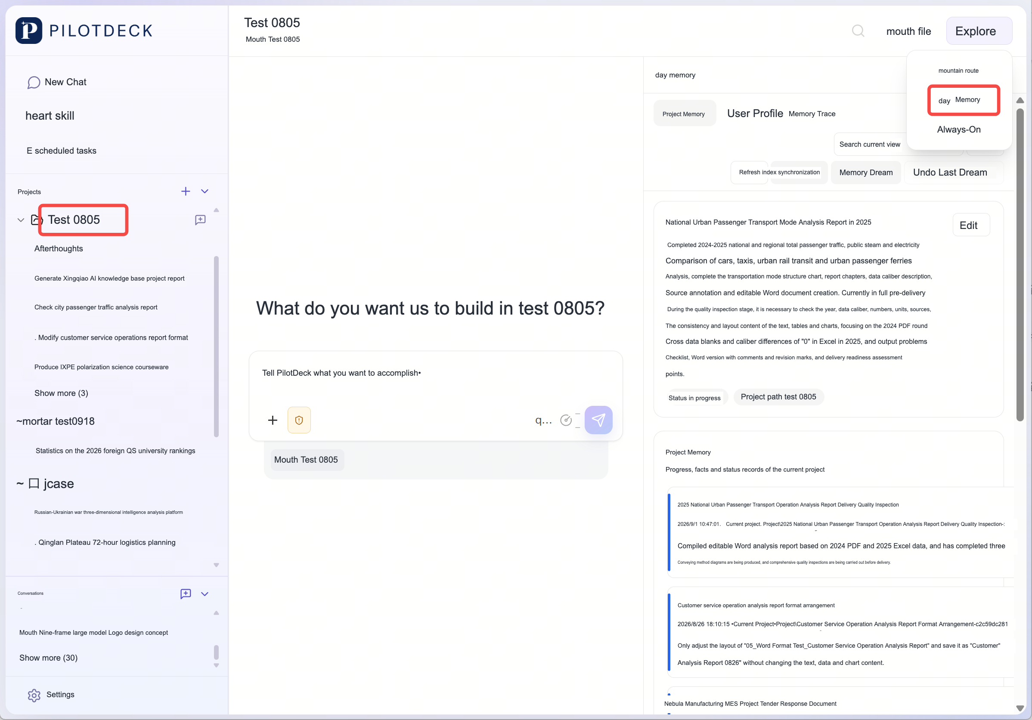Click the Test 0805 folder icon
This screenshot has width=1032, height=720.
point(37,219)
